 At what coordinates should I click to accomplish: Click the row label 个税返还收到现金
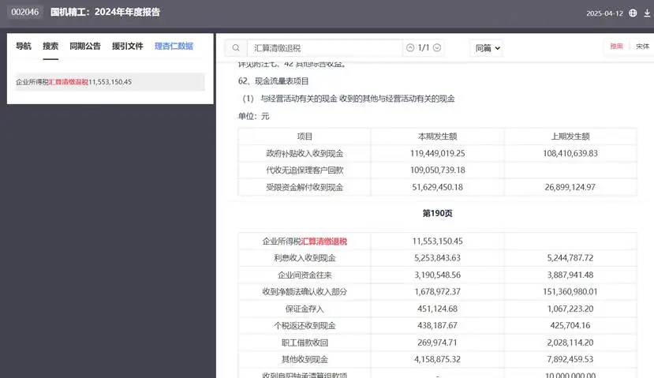coord(305,325)
